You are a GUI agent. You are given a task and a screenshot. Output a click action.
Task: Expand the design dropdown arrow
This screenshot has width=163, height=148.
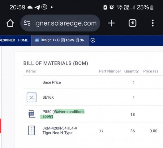tap(93, 40)
